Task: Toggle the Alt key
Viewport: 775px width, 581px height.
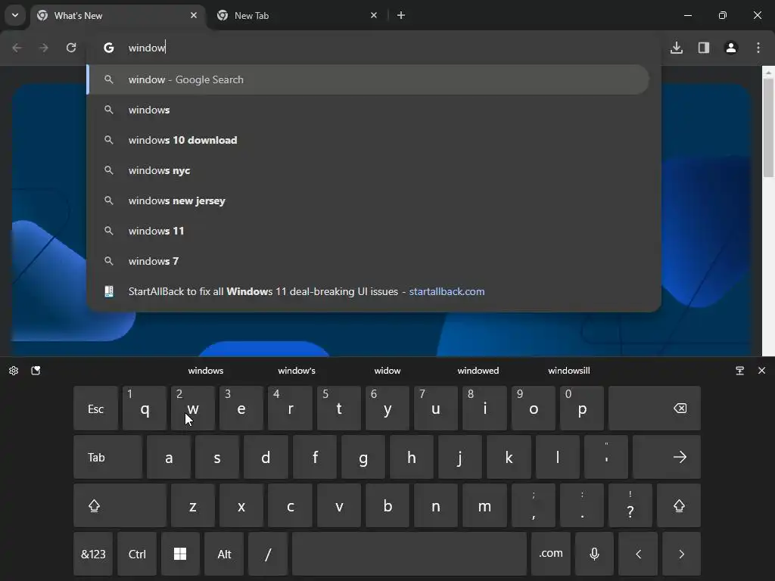Action: click(224, 554)
